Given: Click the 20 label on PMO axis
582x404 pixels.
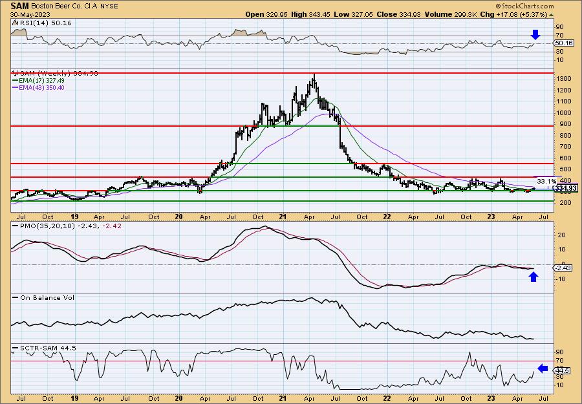Looking at the screenshot, I should (560, 235).
